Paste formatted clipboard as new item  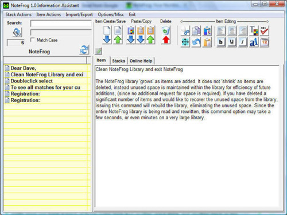[131, 34]
